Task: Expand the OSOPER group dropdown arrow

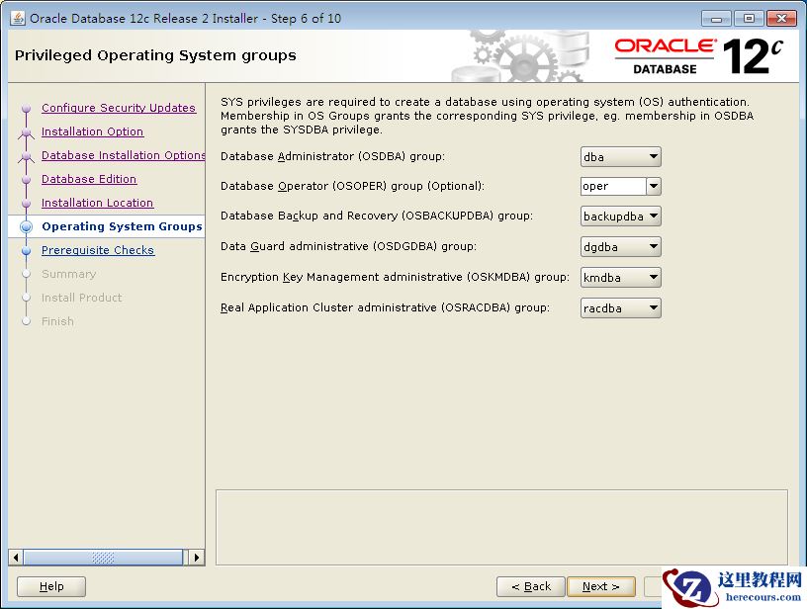Action: click(653, 186)
